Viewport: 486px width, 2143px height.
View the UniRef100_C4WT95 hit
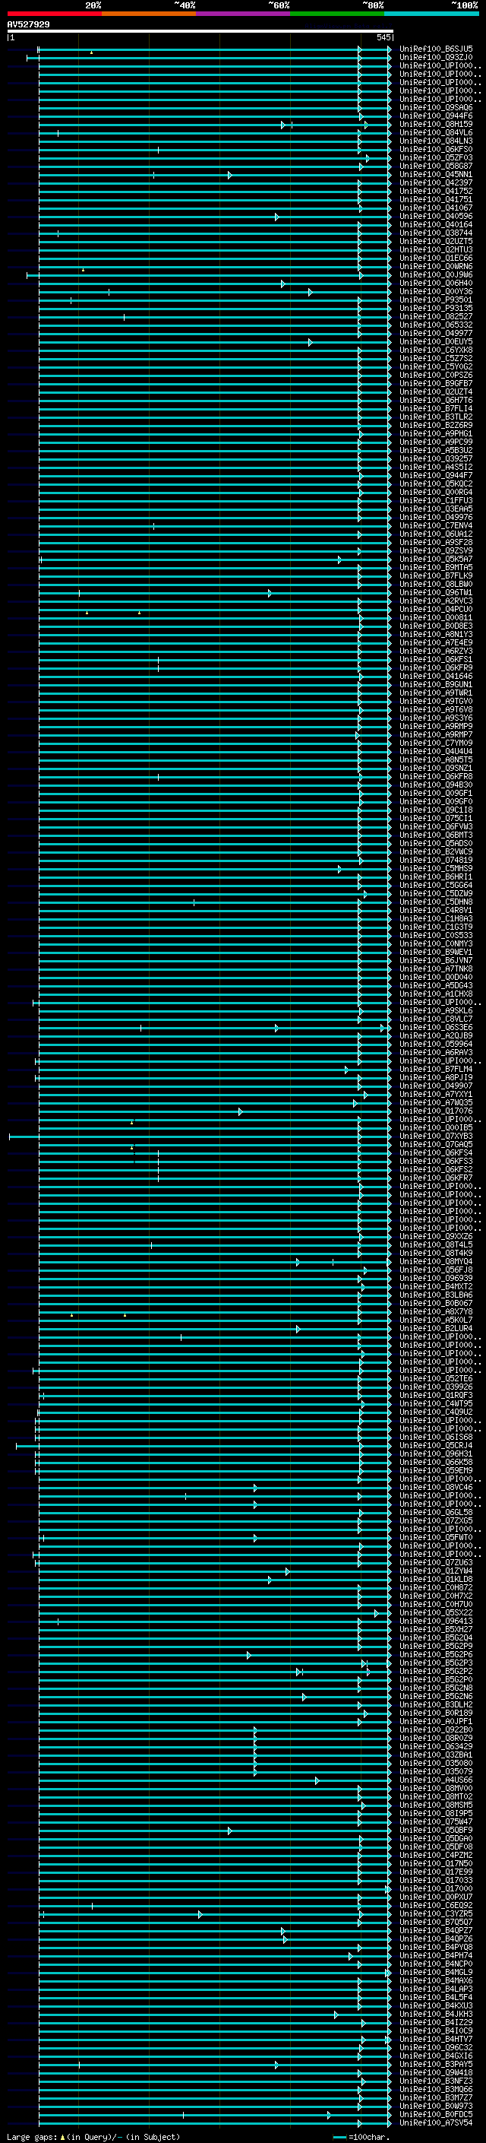[x=436, y=1403]
